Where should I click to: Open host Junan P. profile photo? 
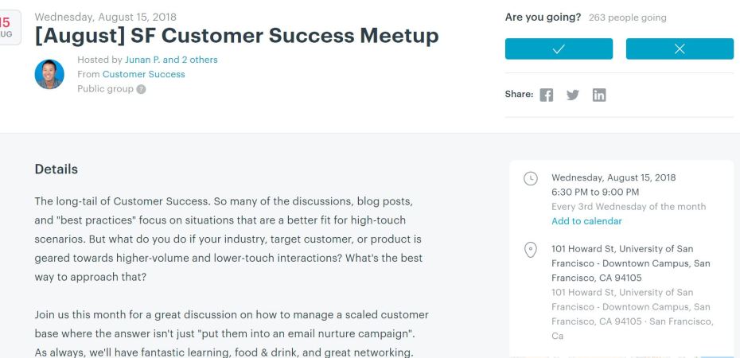tap(49, 74)
